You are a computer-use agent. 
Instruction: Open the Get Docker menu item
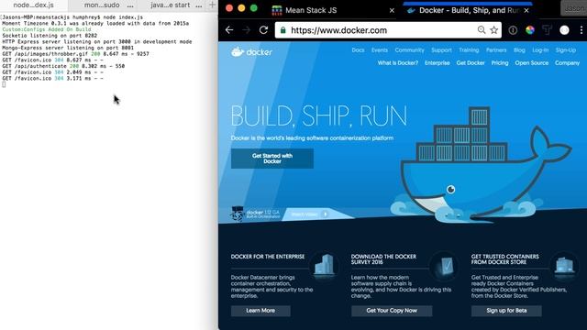tap(471, 63)
